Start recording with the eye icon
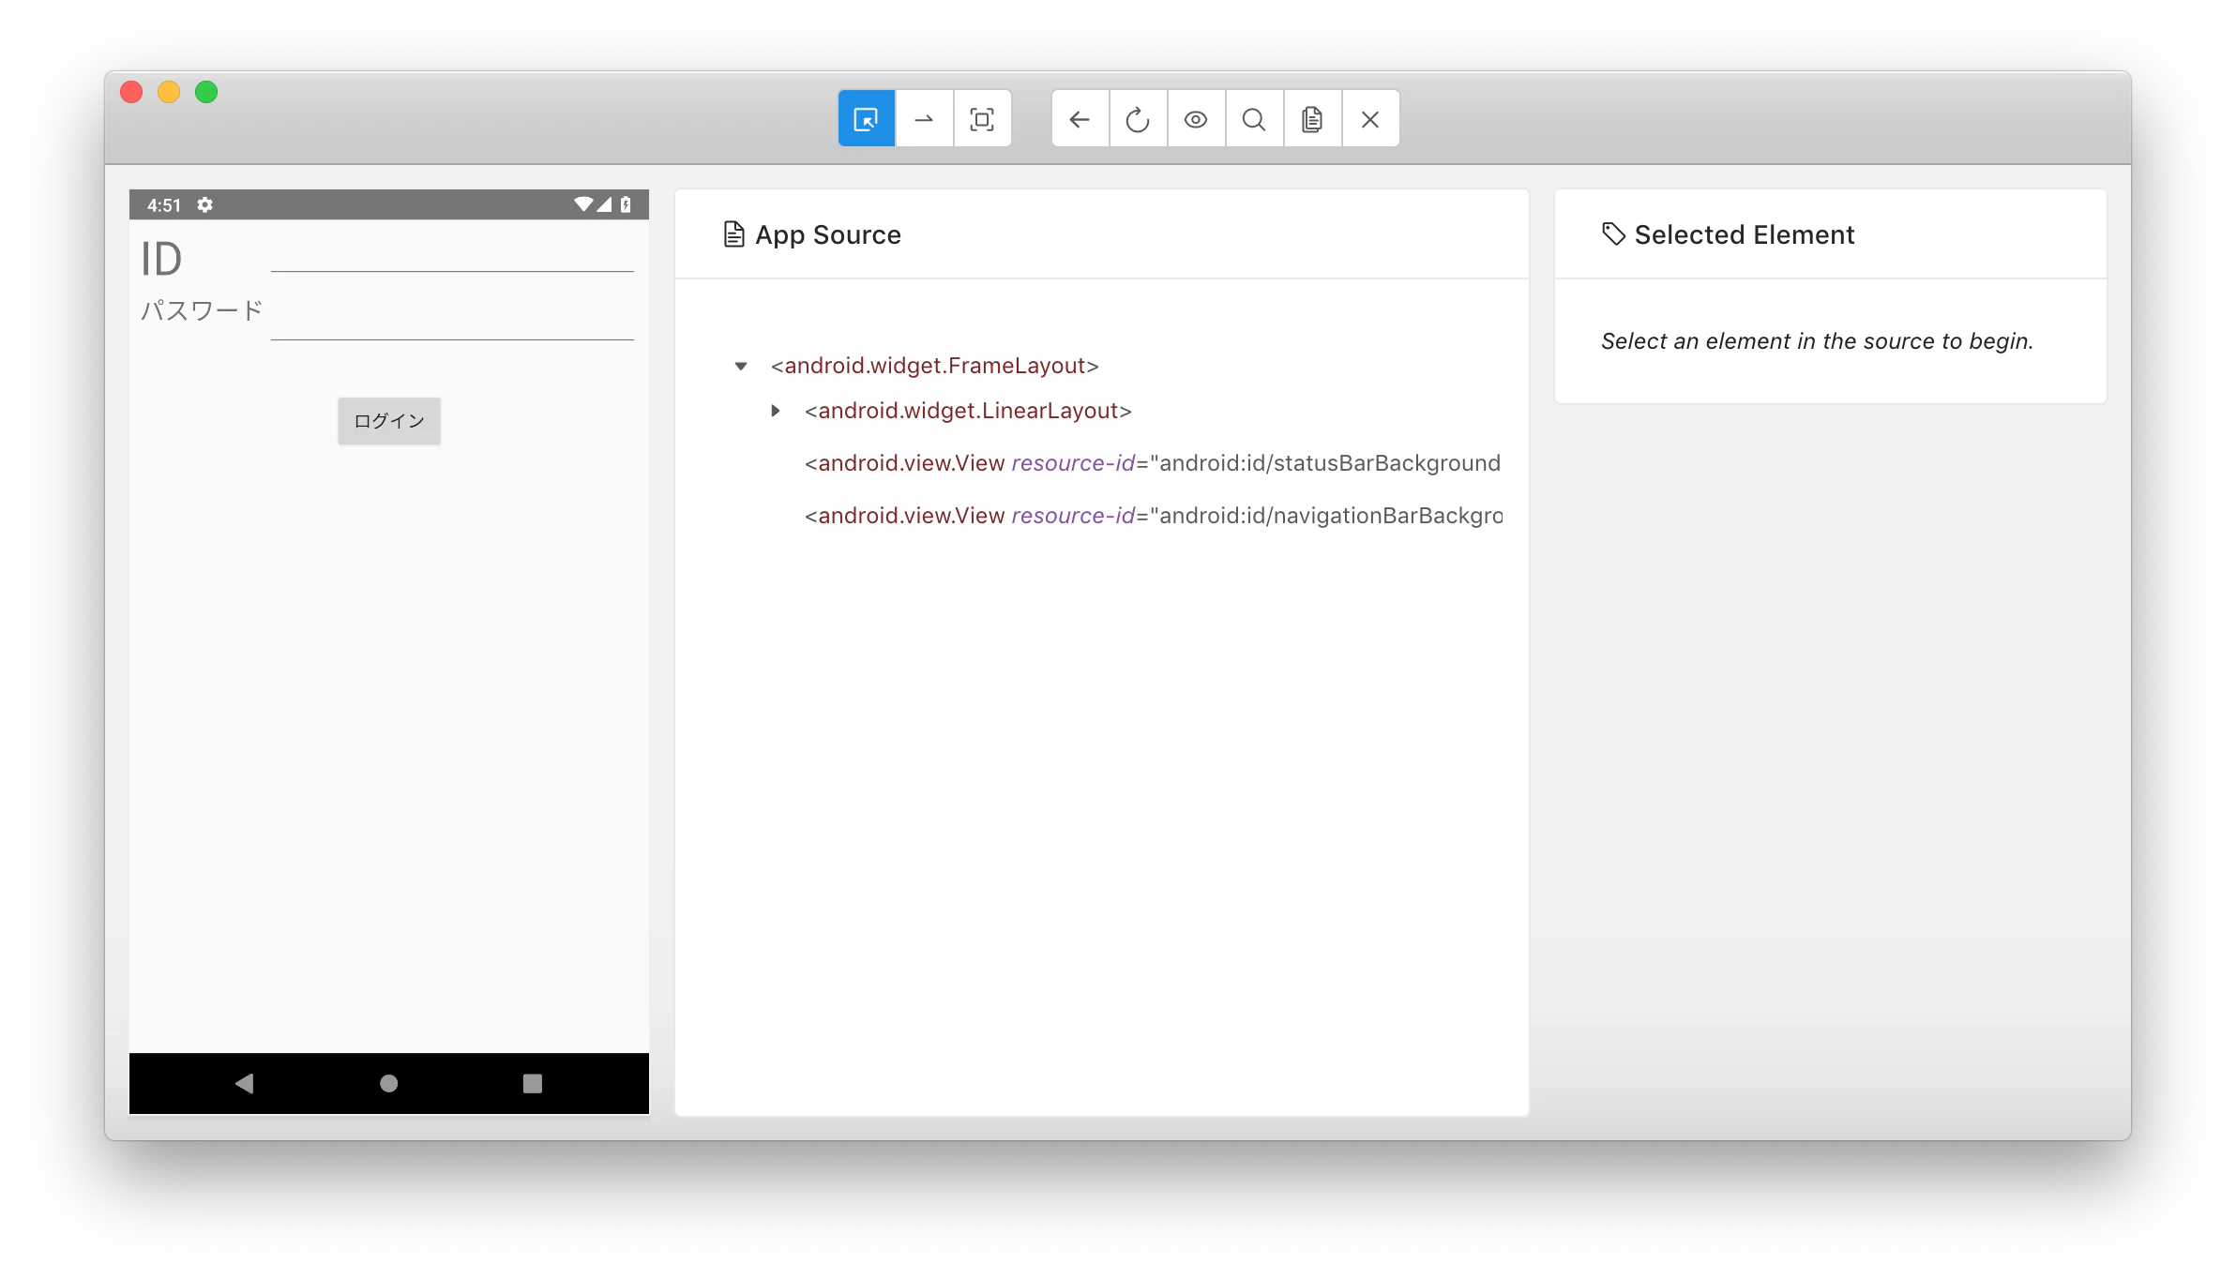 [1196, 119]
